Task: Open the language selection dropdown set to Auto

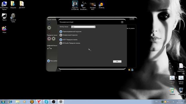Action: pyautogui.click(x=83, y=27)
